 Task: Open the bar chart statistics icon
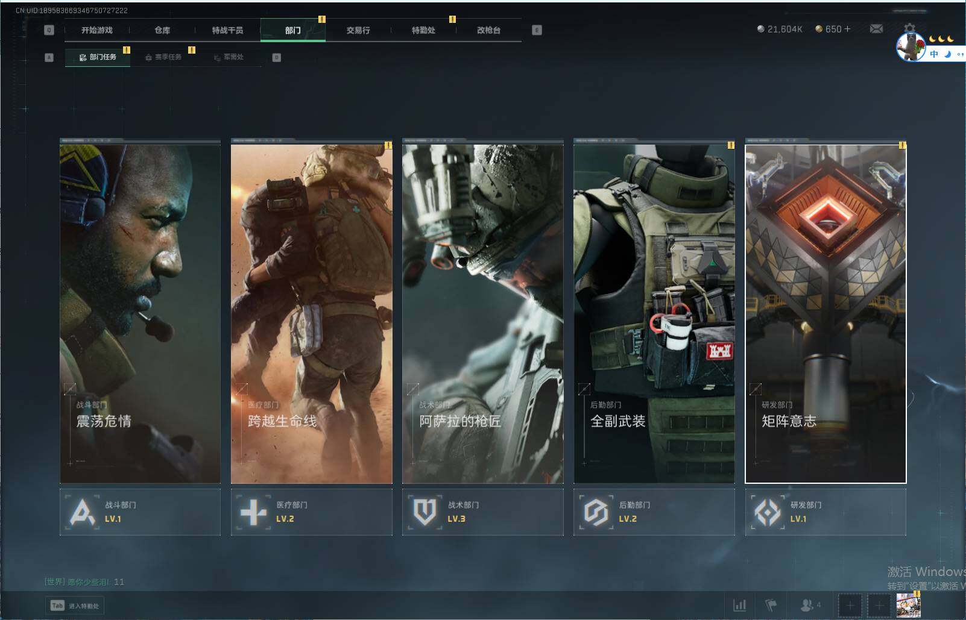click(739, 605)
